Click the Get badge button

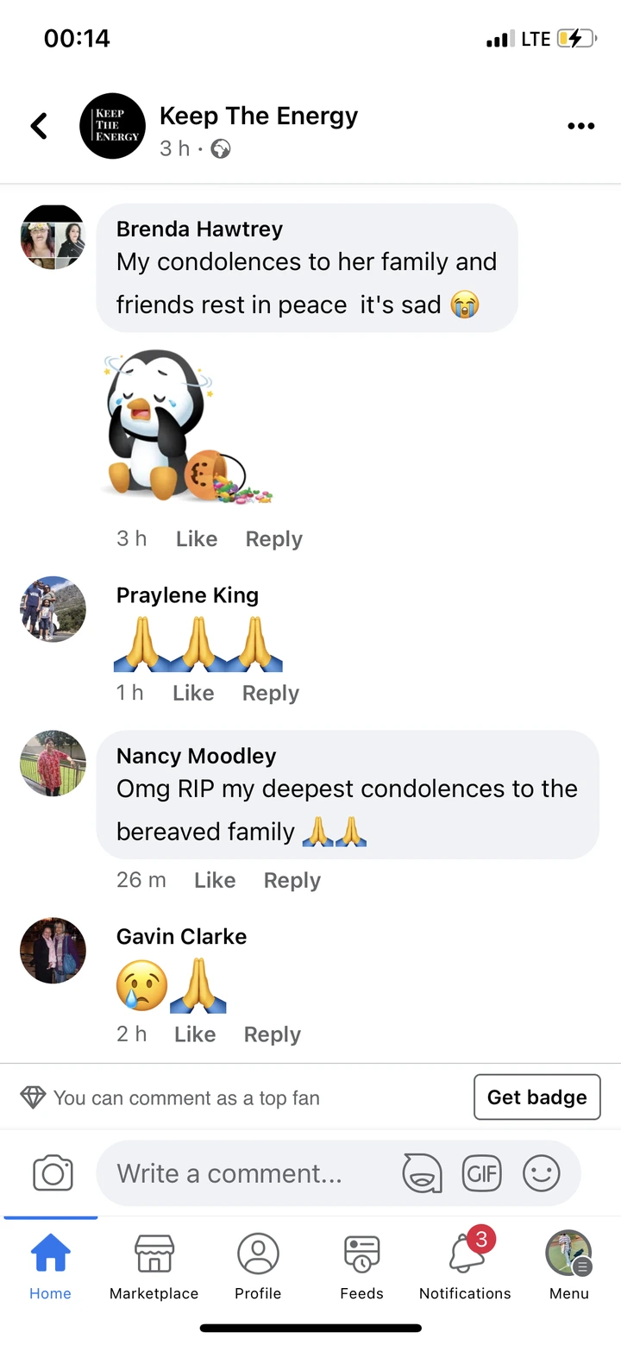pos(537,1097)
